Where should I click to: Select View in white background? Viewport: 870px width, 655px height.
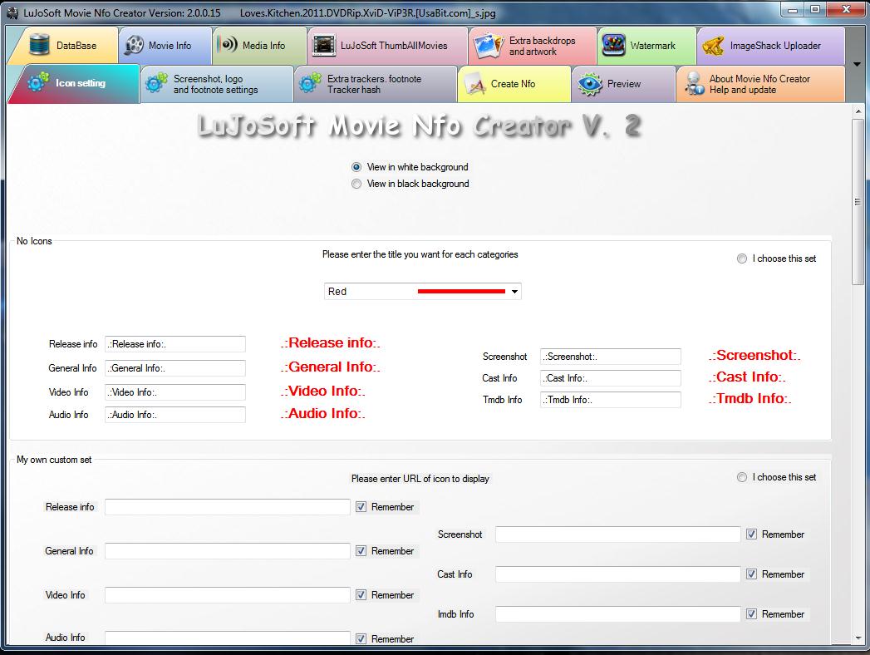[x=356, y=167]
